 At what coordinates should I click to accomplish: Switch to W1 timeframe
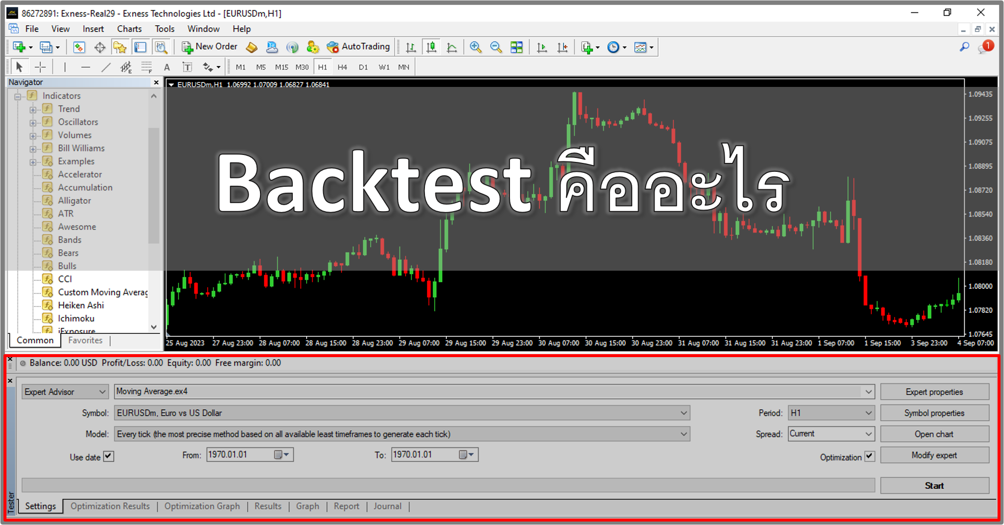click(x=384, y=67)
